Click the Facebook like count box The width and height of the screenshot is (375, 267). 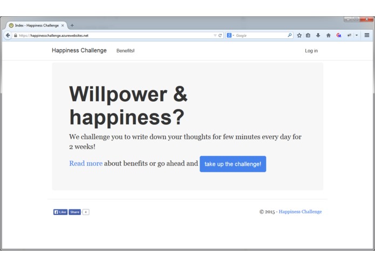(86, 212)
